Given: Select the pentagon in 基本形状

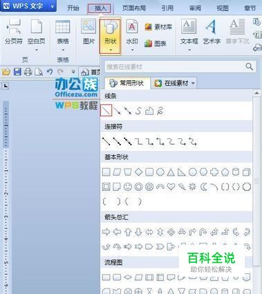Looking at the screenshot, I should (225, 172).
